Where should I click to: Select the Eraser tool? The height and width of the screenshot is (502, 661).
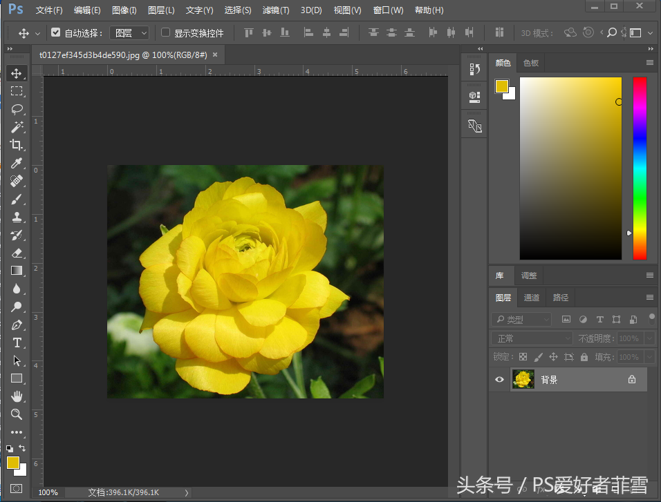pyautogui.click(x=17, y=253)
